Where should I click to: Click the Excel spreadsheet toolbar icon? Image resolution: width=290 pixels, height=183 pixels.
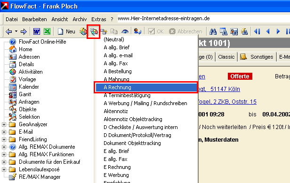pyautogui.click(x=47, y=31)
